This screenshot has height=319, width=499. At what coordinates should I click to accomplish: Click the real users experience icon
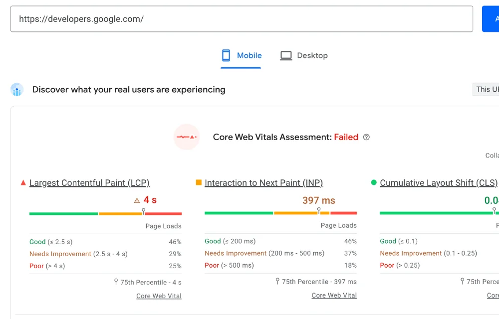(x=17, y=89)
